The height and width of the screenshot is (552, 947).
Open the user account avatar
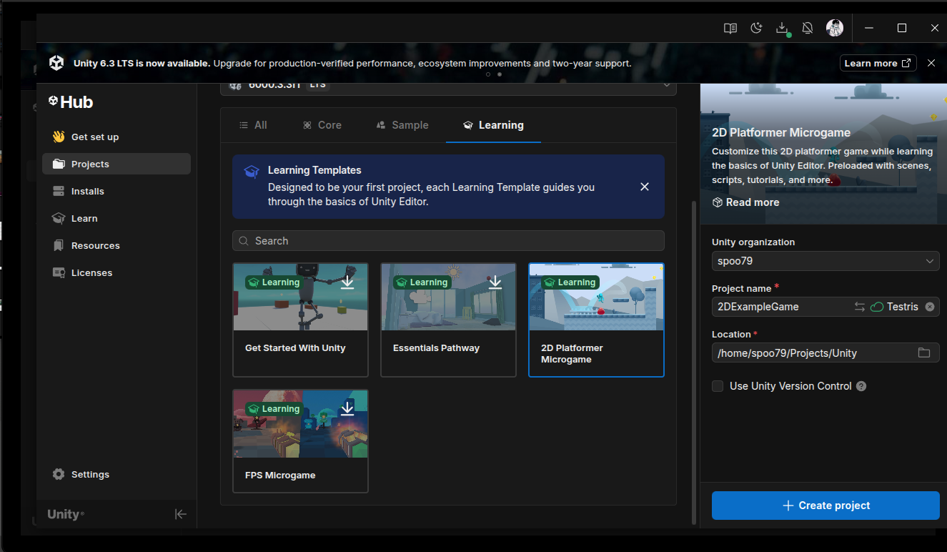tap(834, 28)
